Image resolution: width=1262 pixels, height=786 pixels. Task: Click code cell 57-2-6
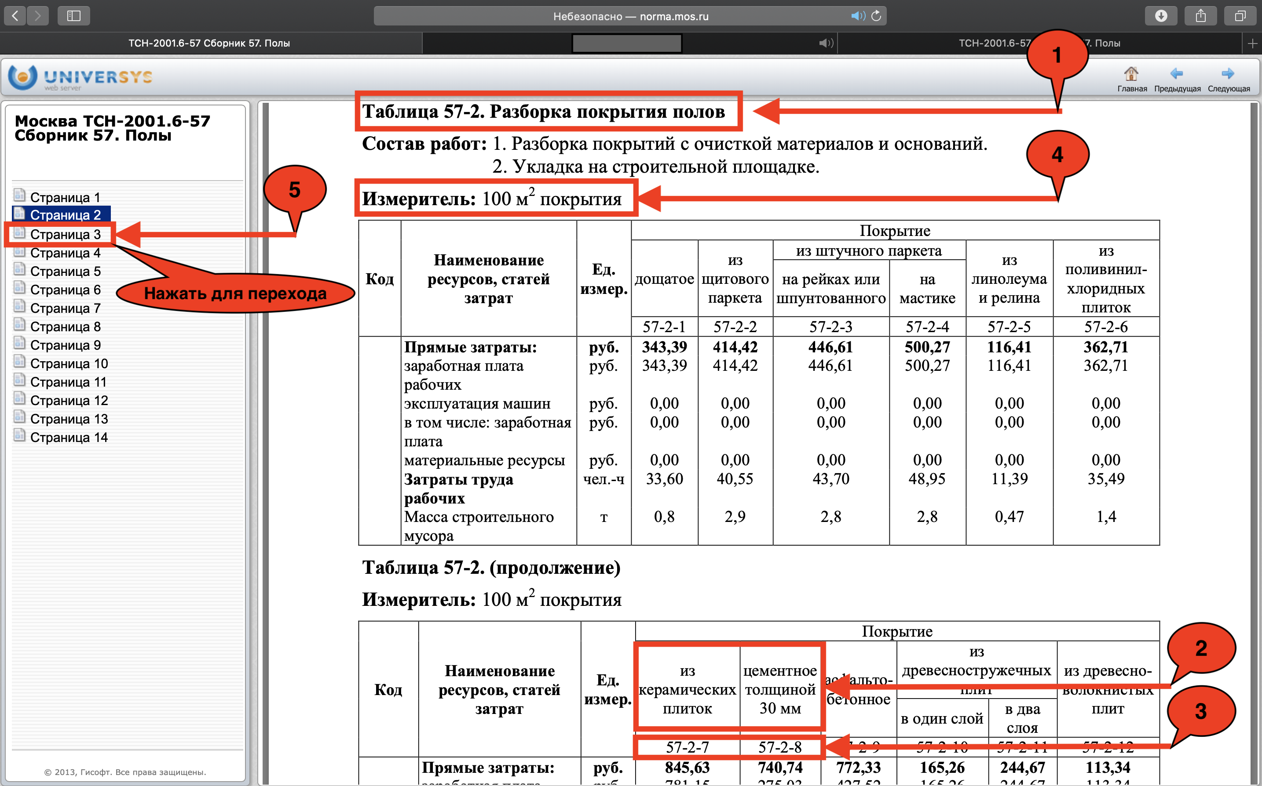coord(1106,326)
